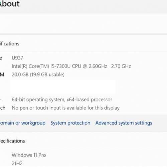The image size is (167, 167).
Task: Click the Device specifications section header
Action: [10, 44]
